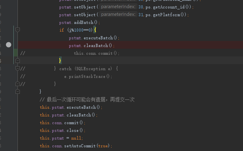Click fold end marker beside yellow closing brace
The height and width of the screenshot is (151, 243).
[17, 60]
